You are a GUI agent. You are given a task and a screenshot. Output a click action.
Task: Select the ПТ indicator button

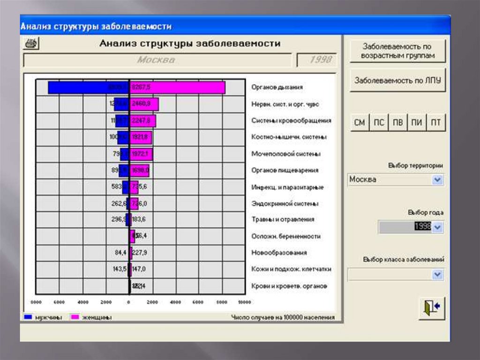click(x=436, y=123)
